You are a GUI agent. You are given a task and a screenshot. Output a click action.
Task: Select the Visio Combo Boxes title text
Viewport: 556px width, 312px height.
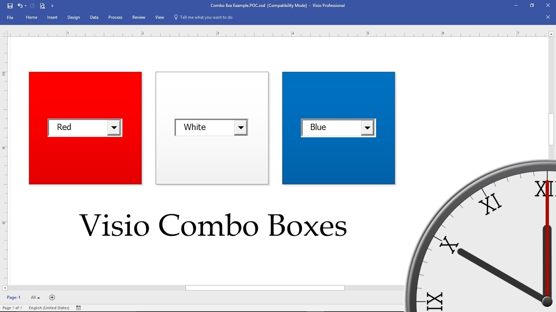click(213, 225)
